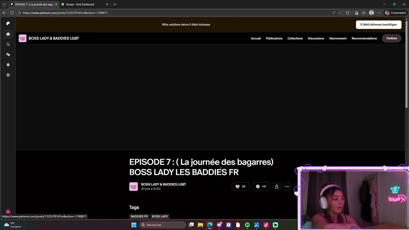The height and width of the screenshot is (230, 409).
Task: Open Windows Start menu
Action: [x=134, y=225]
